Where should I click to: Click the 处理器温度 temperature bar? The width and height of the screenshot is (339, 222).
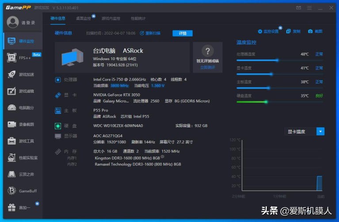tap(279, 61)
